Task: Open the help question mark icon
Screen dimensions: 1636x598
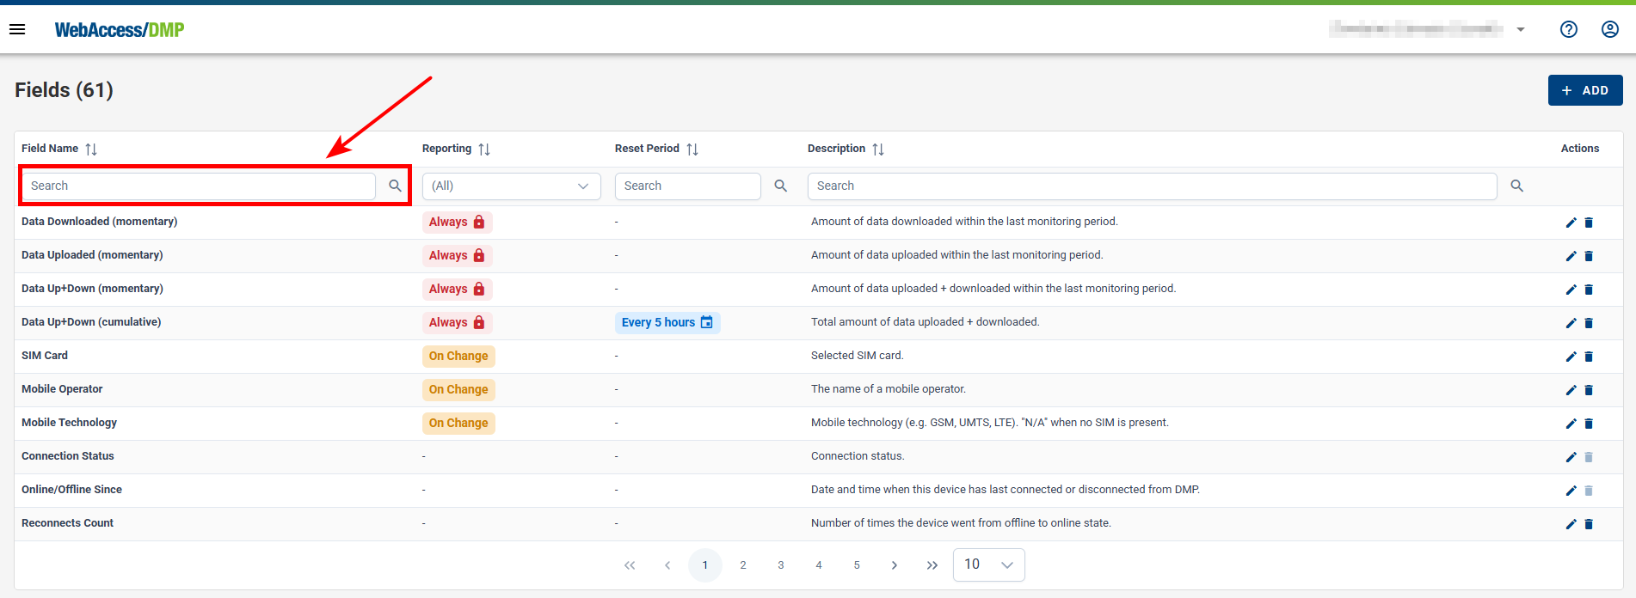Action: click(x=1568, y=29)
